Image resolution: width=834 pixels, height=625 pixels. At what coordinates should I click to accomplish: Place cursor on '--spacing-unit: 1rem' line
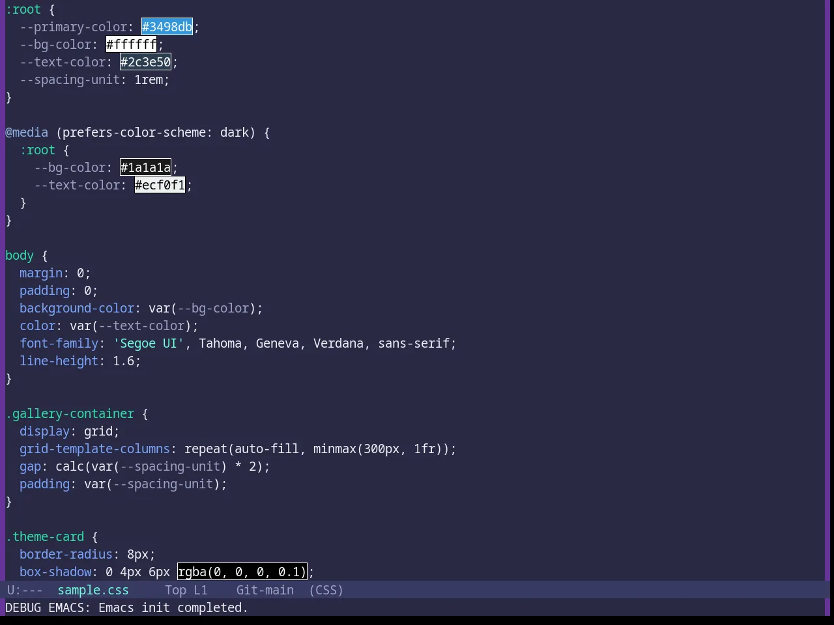tap(94, 79)
